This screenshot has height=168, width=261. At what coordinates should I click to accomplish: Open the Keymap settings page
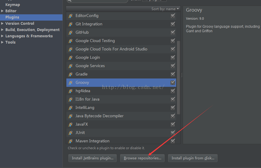click(13, 5)
